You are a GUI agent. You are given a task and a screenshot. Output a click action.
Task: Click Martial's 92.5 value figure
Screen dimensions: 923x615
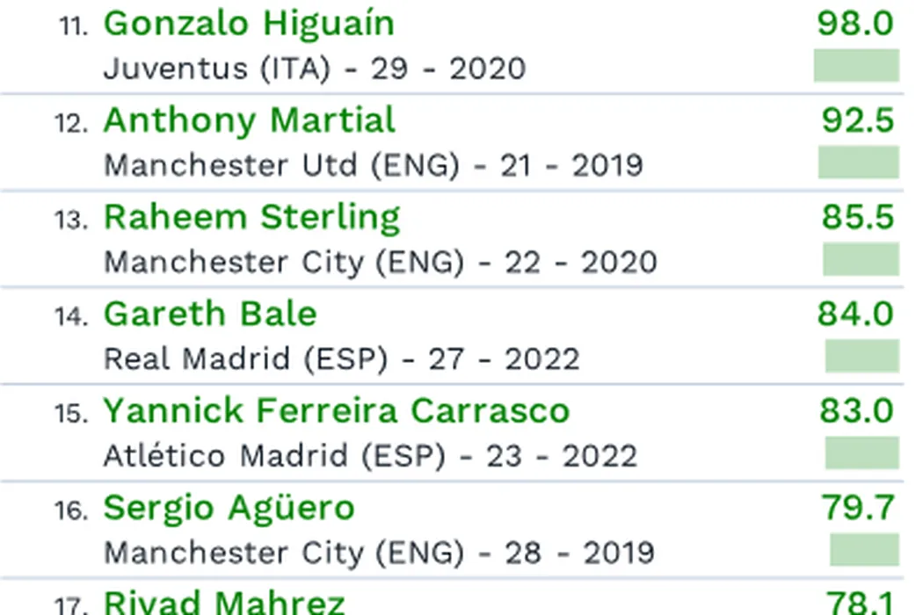[857, 120]
